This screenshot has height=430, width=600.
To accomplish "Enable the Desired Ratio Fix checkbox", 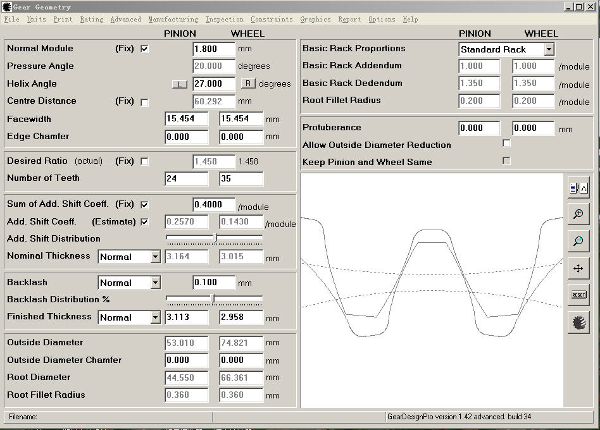I will tap(144, 161).
